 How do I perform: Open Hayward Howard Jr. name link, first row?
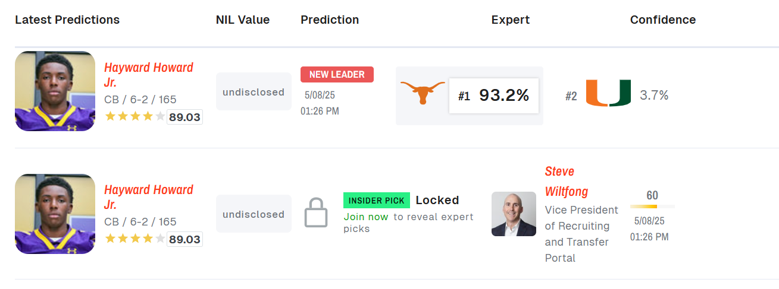point(149,75)
